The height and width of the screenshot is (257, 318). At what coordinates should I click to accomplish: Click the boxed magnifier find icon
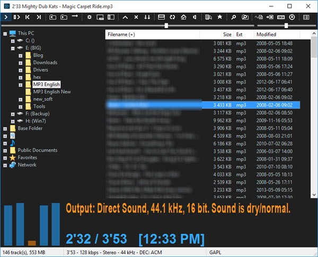tap(245, 17)
